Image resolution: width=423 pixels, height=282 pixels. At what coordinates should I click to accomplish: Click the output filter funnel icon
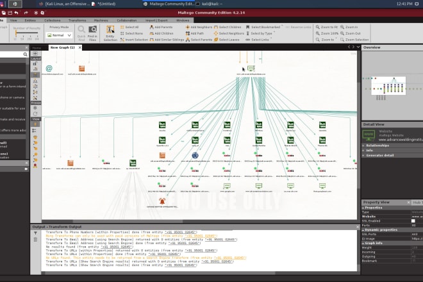[x=35, y=233]
